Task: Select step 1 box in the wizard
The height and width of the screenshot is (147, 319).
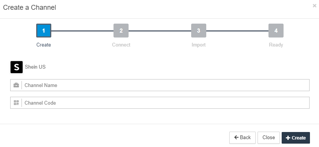Action: 44,30
